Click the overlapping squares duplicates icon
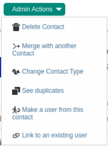This screenshot has width=108, height=147. click(16, 91)
